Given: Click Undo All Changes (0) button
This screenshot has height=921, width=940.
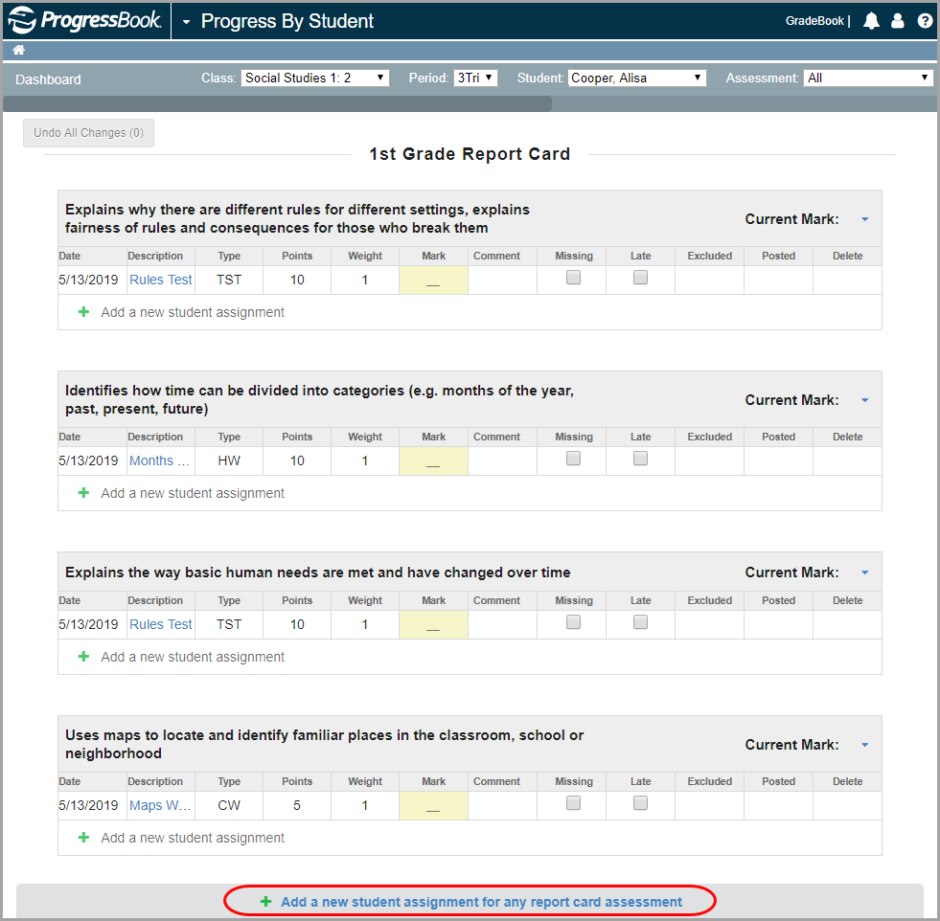Looking at the screenshot, I should pos(89,133).
